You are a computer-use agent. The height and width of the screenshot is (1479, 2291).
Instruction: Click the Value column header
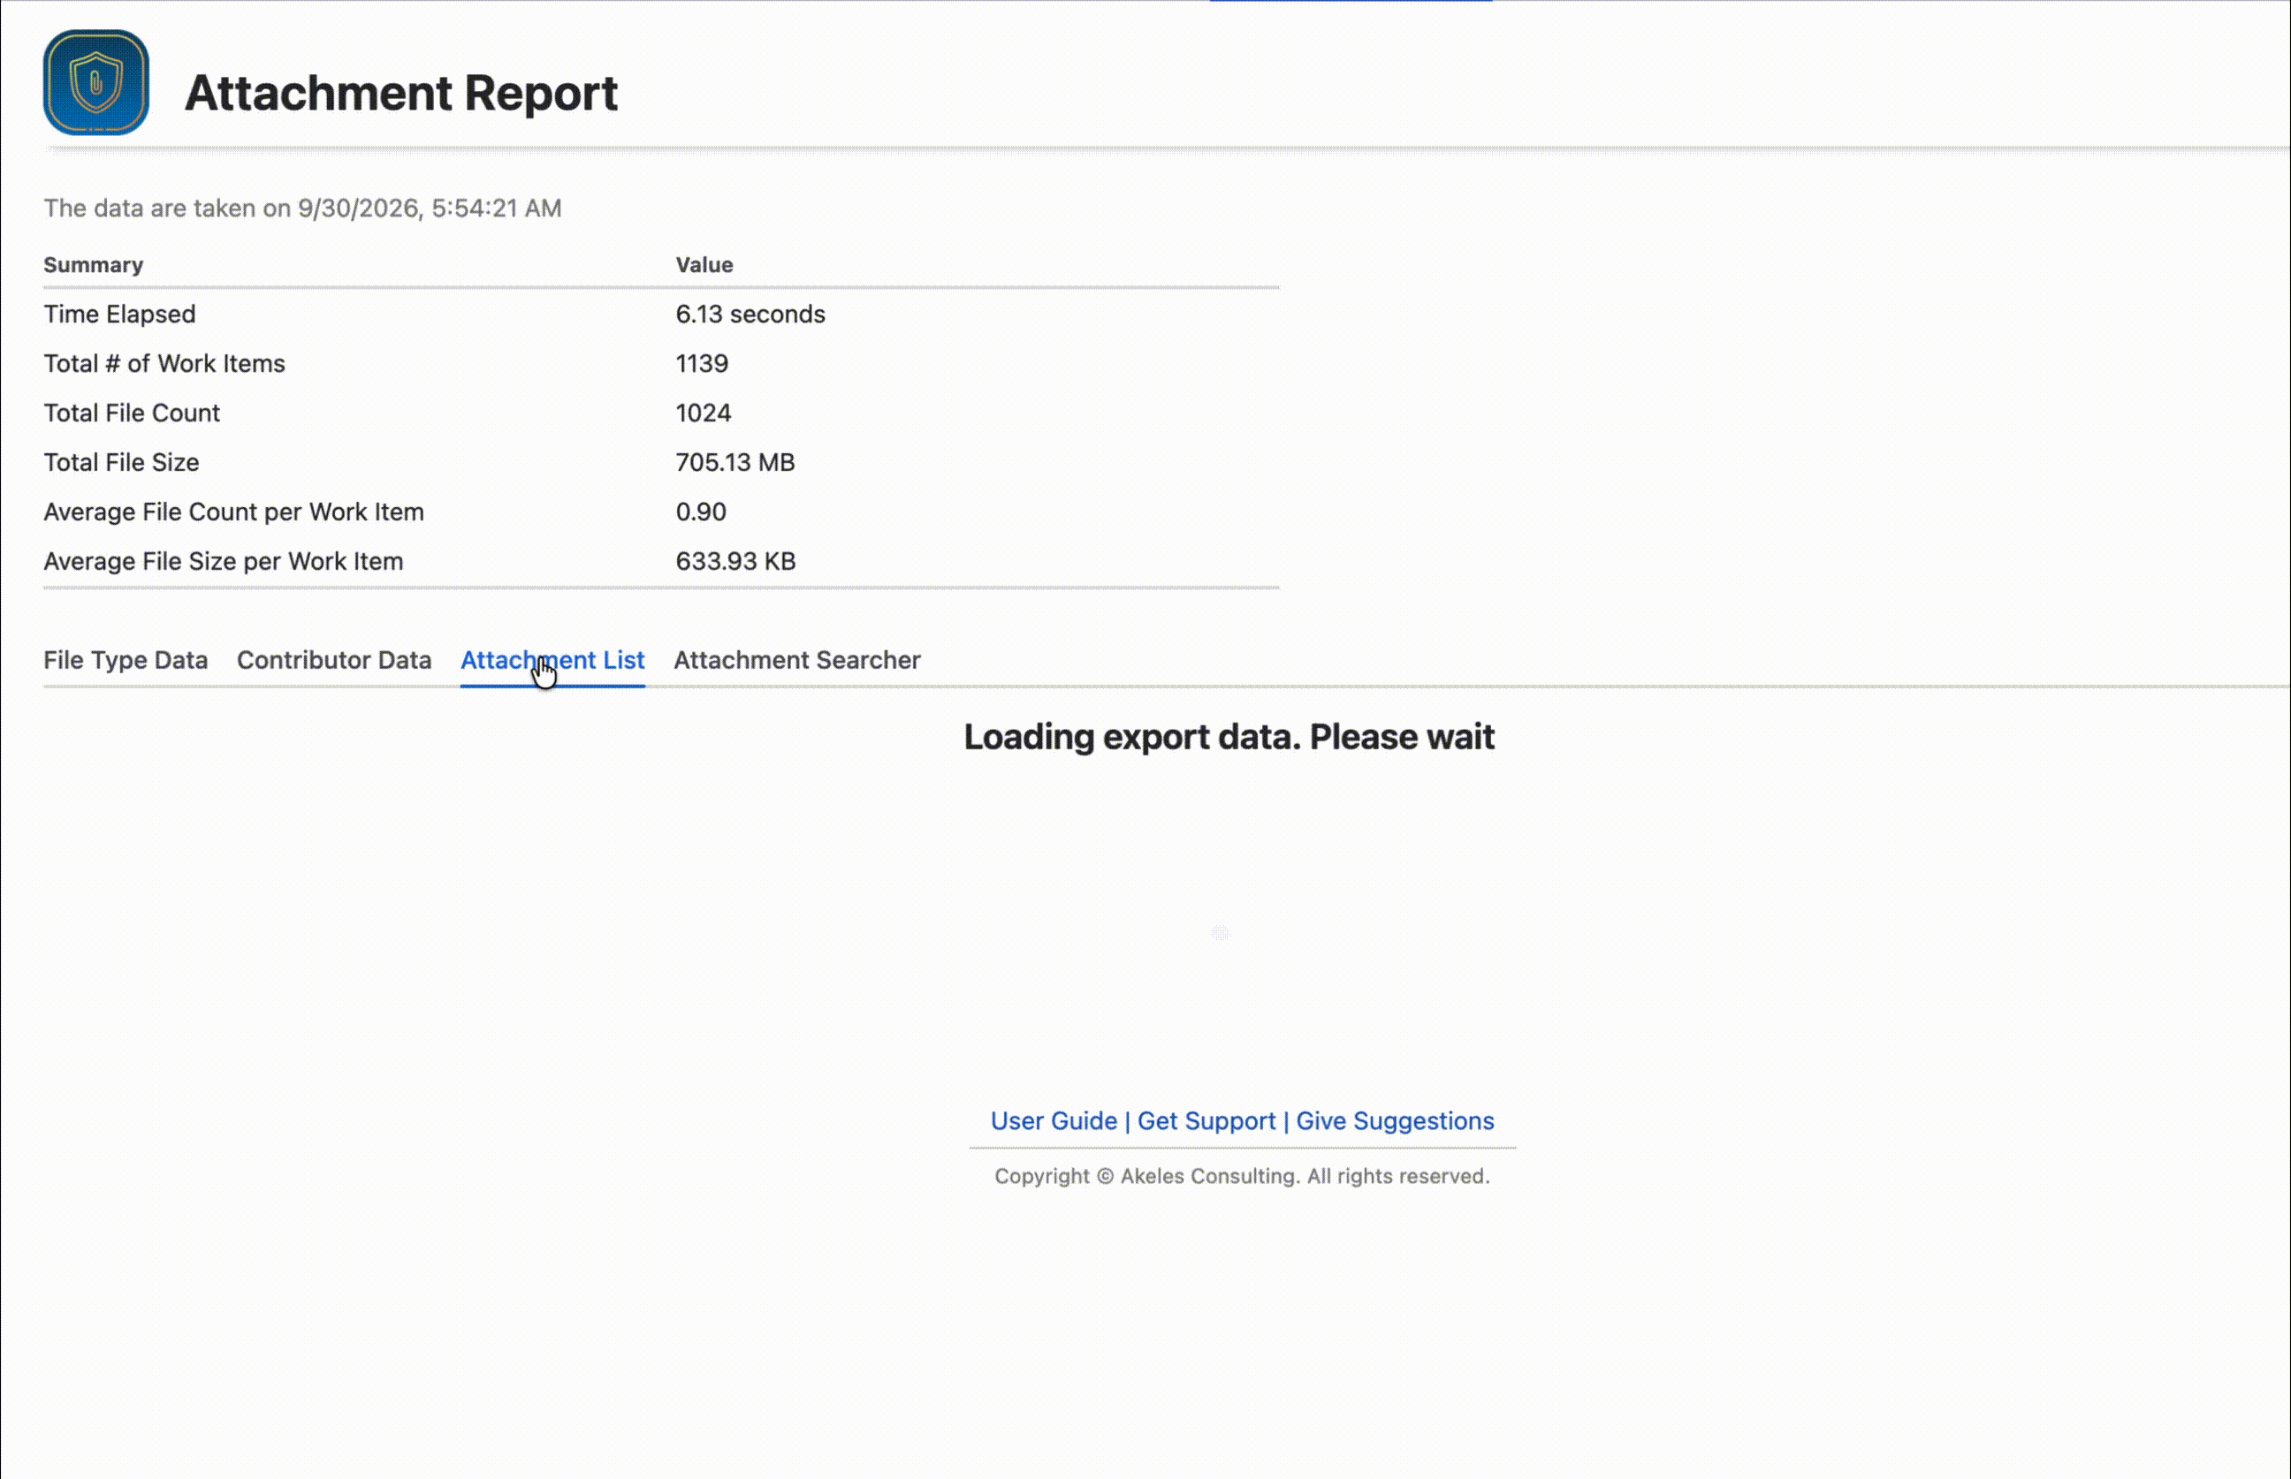[704, 265]
